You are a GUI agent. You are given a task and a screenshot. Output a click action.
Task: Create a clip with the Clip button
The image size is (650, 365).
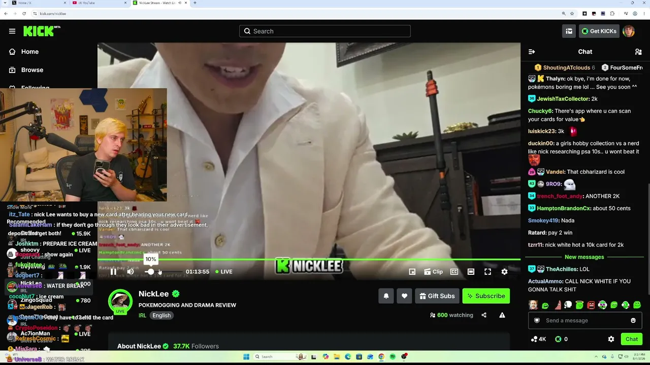coord(433,272)
